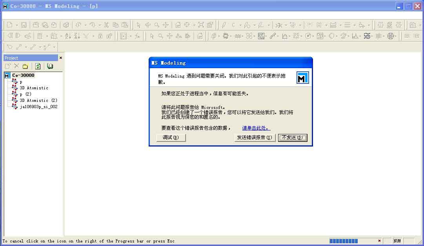Click the first bond-measure icon in third toolbar row
The height and width of the screenshot is (246, 424).
[19, 47]
